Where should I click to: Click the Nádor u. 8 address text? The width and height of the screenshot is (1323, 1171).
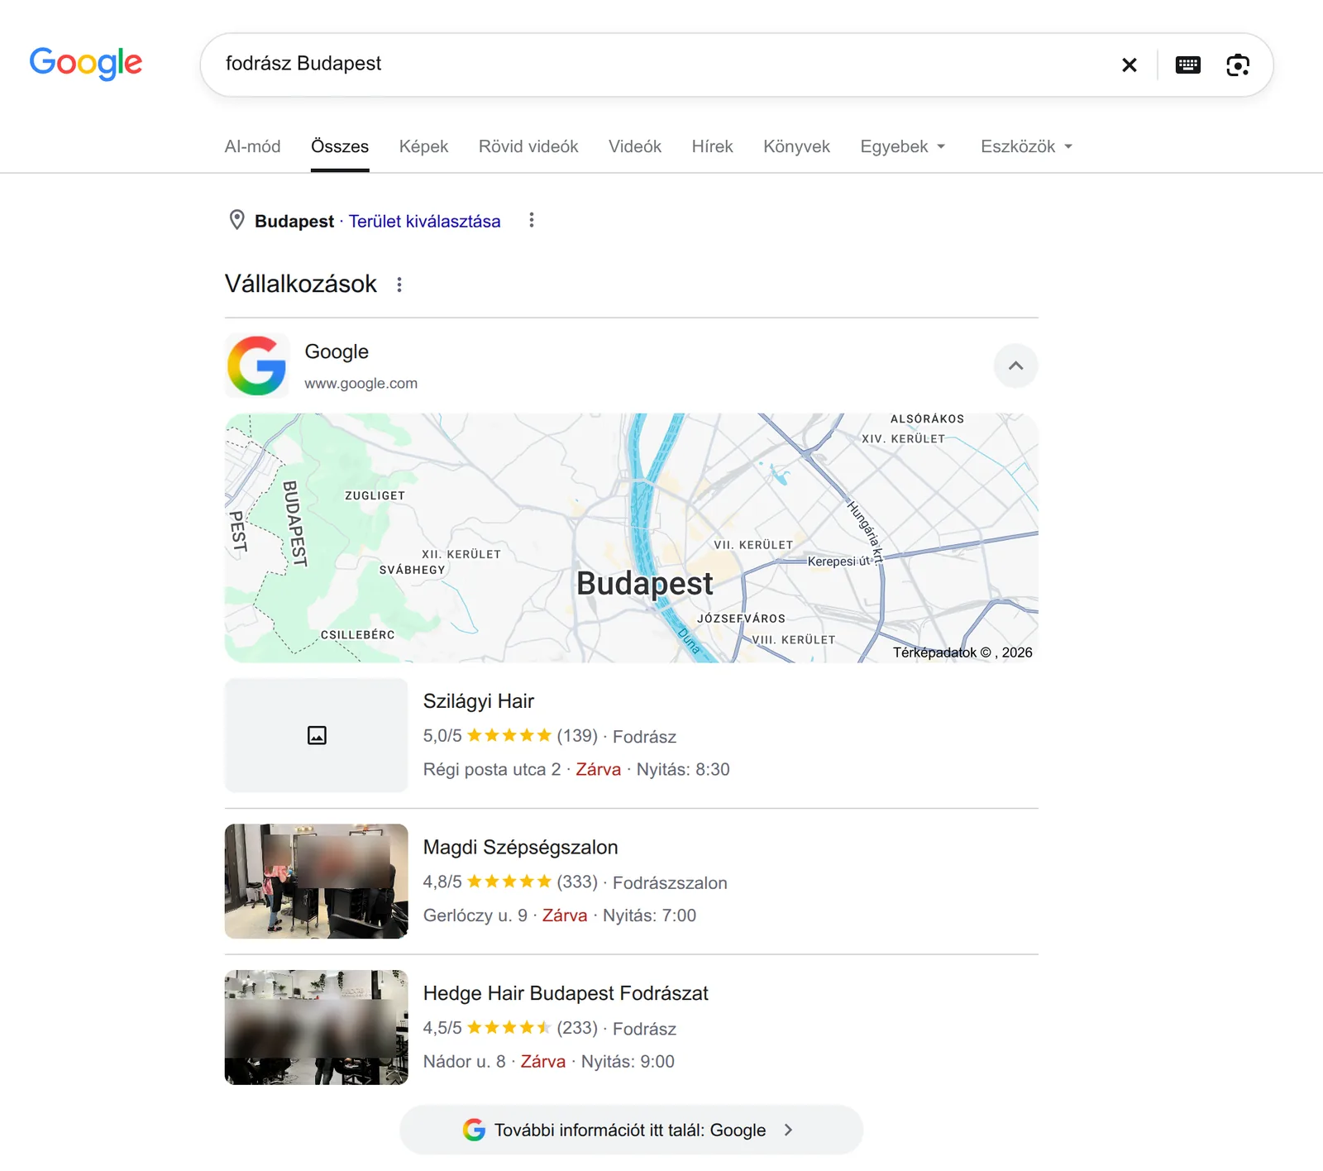pos(465,1061)
